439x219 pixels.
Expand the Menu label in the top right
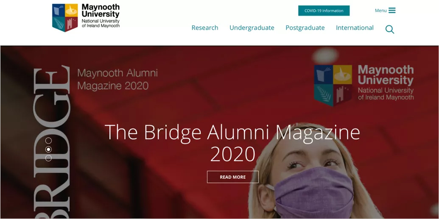[x=380, y=11]
